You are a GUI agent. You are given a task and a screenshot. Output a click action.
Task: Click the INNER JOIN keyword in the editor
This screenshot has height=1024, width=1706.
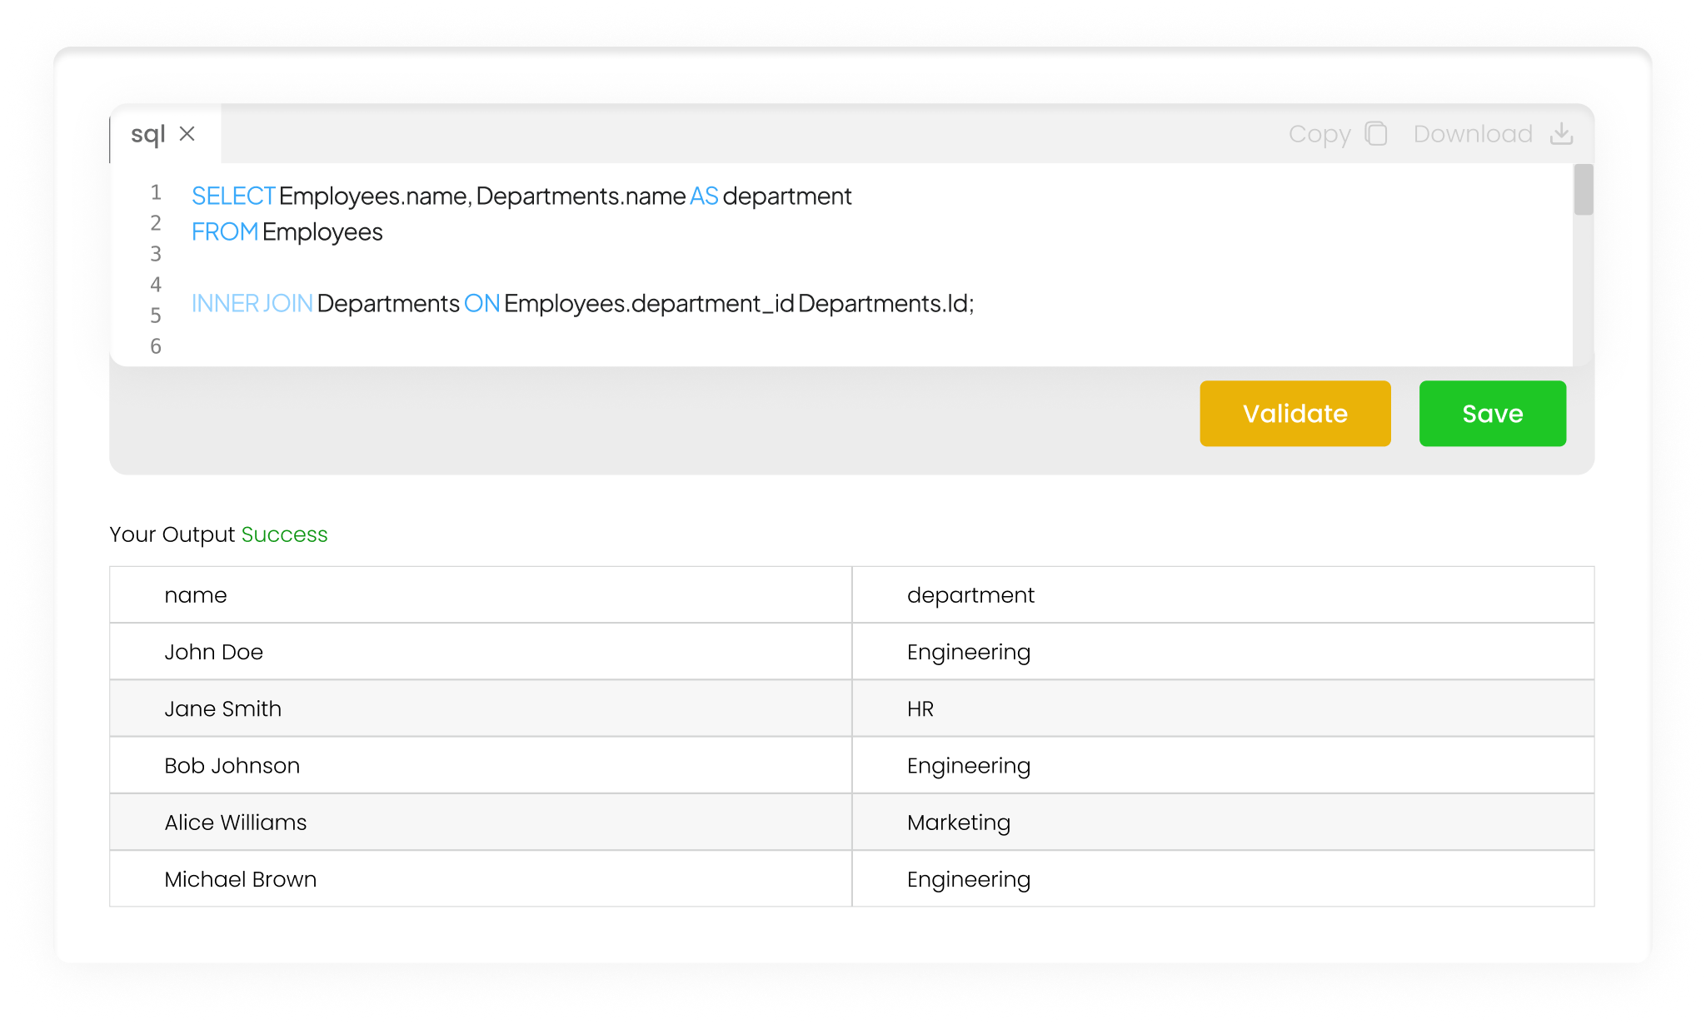tap(252, 303)
